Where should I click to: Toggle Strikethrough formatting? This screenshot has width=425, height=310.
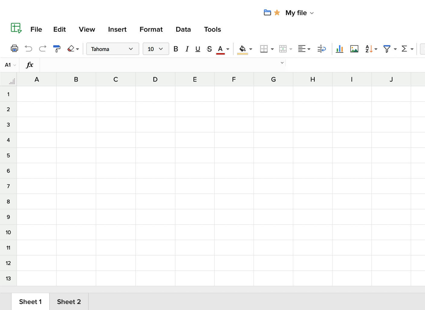tap(209, 49)
